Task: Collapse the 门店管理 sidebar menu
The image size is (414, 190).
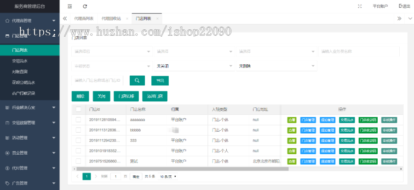Action: (30, 36)
